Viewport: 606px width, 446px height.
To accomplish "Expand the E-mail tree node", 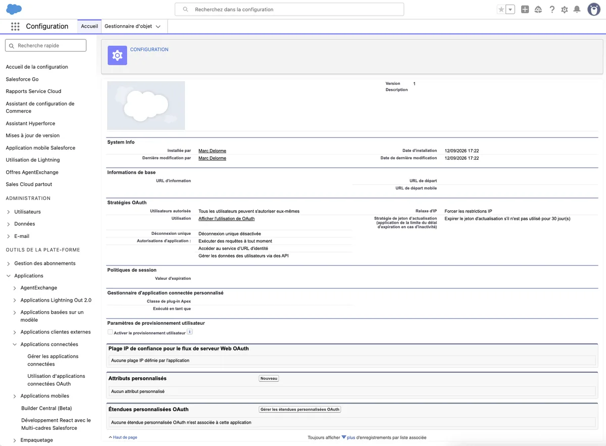I will [9, 236].
